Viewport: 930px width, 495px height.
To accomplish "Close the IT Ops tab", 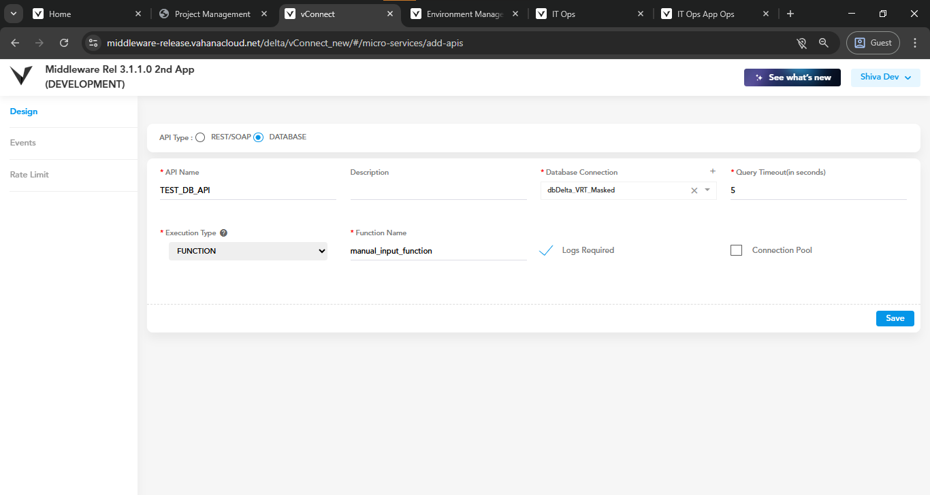I will (x=641, y=14).
